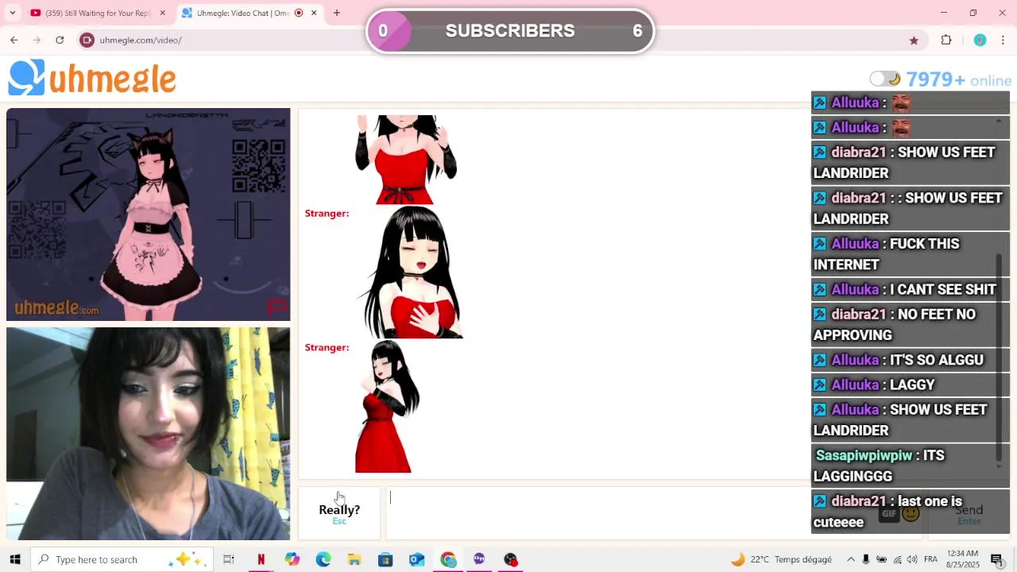Open the clock and calendar flyout
1017x572 pixels.
pyautogui.click(x=963, y=559)
